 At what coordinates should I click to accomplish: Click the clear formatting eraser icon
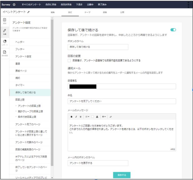[110, 117]
